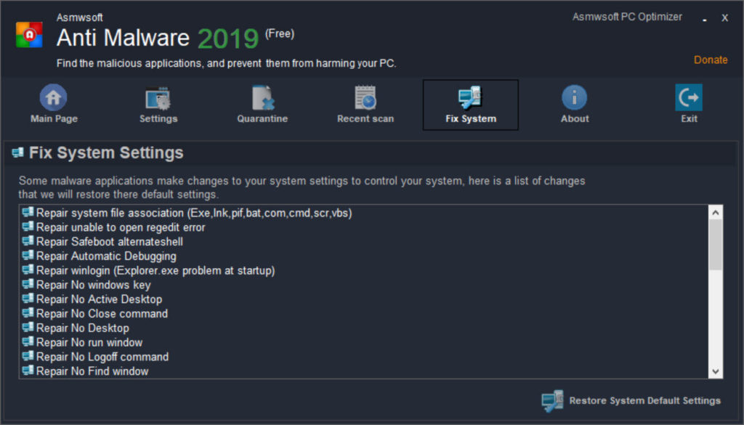This screenshot has width=744, height=425.
Task: Open the Settings gear icon
Action: point(158,97)
